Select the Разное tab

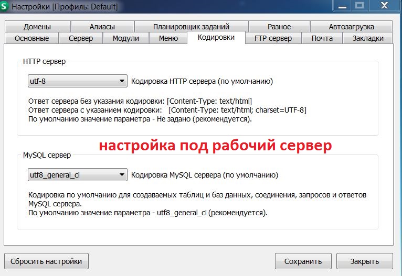[279, 27]
